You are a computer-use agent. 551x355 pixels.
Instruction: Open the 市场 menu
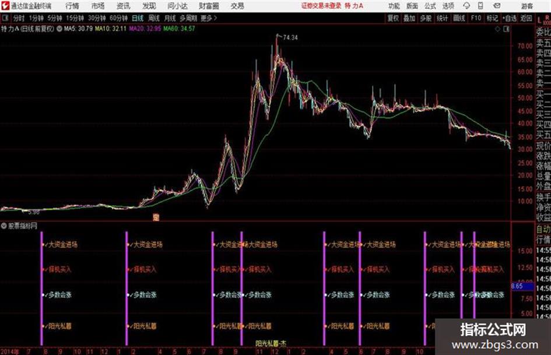(x=98, y=6)
